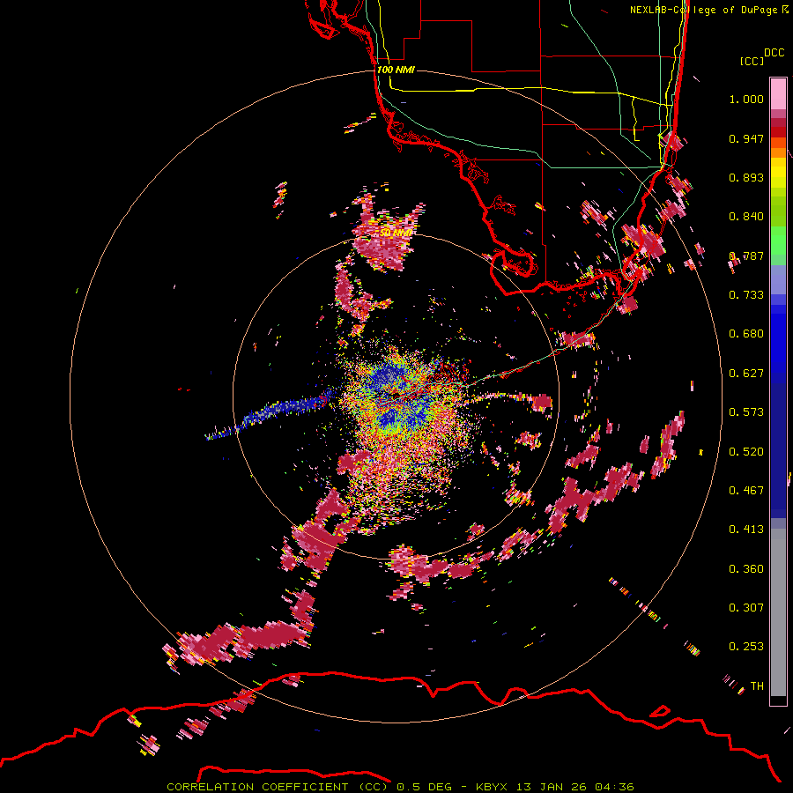The width and height of the screenshot is (793, 793).
Task: Click the [CC] units label
Action: click(752, 61)
